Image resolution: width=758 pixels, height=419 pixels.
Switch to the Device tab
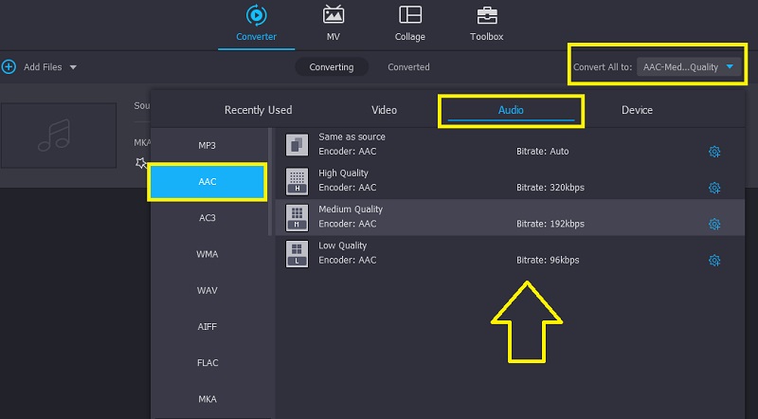pos(637,110)
